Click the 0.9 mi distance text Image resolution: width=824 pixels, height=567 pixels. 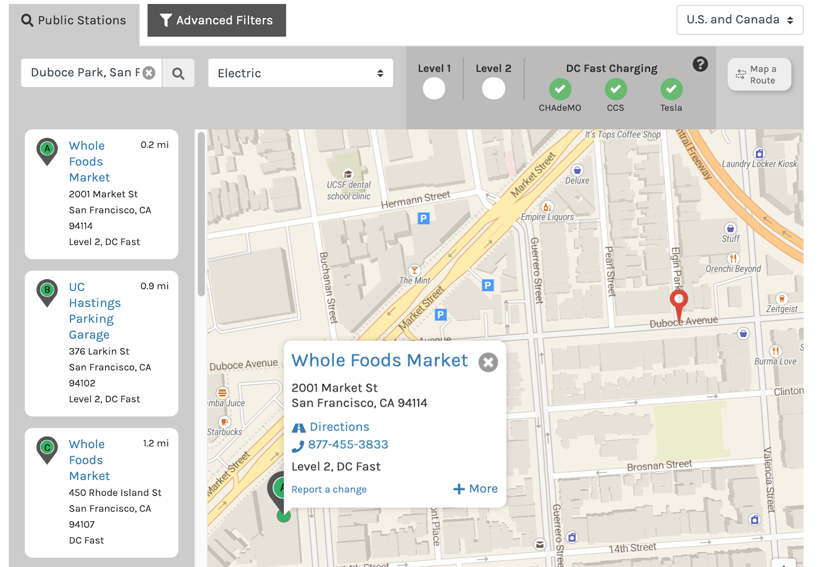coord(154,286)
